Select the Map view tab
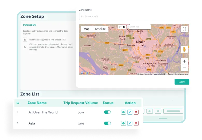Image resolution: width=202 pixels, height=140 pixels. click(x=86, y=29)
